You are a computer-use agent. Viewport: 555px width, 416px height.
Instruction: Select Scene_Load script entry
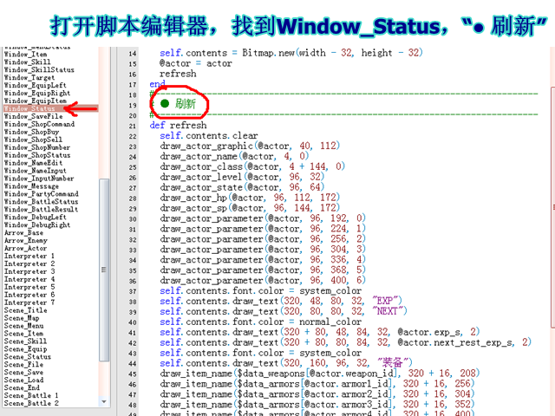[x=23, y=380]
